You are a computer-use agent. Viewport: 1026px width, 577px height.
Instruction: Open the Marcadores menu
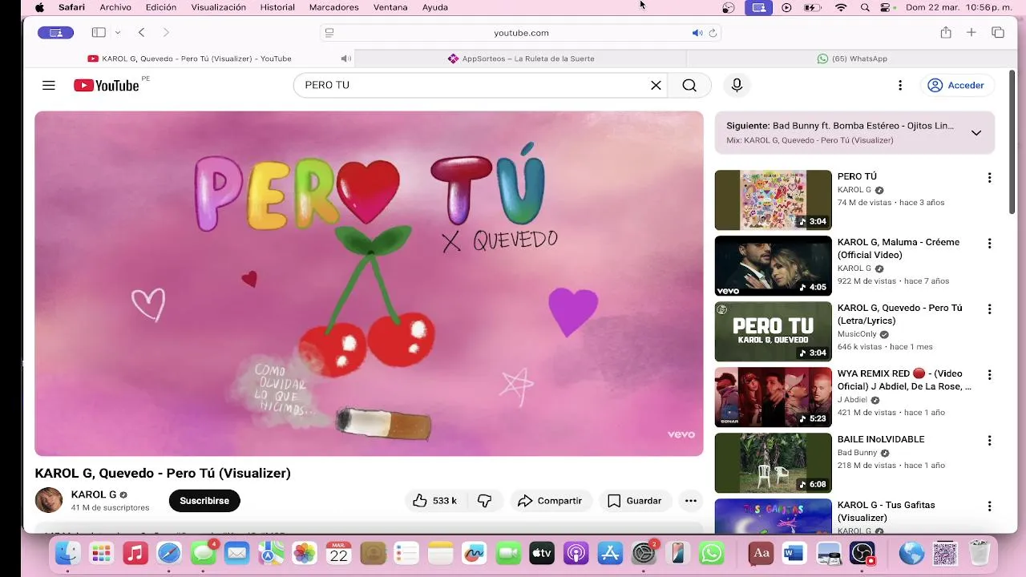click(x=333, y=7)
